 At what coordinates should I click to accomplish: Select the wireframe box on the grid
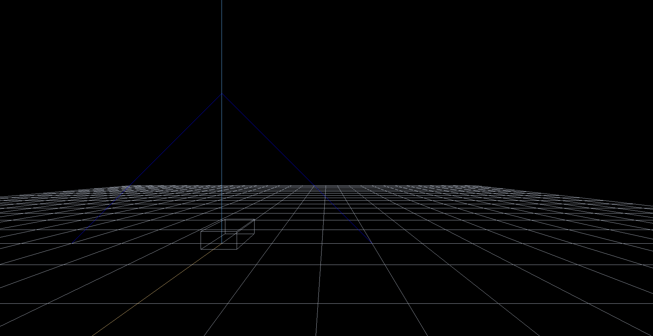(x=227, y=234)
